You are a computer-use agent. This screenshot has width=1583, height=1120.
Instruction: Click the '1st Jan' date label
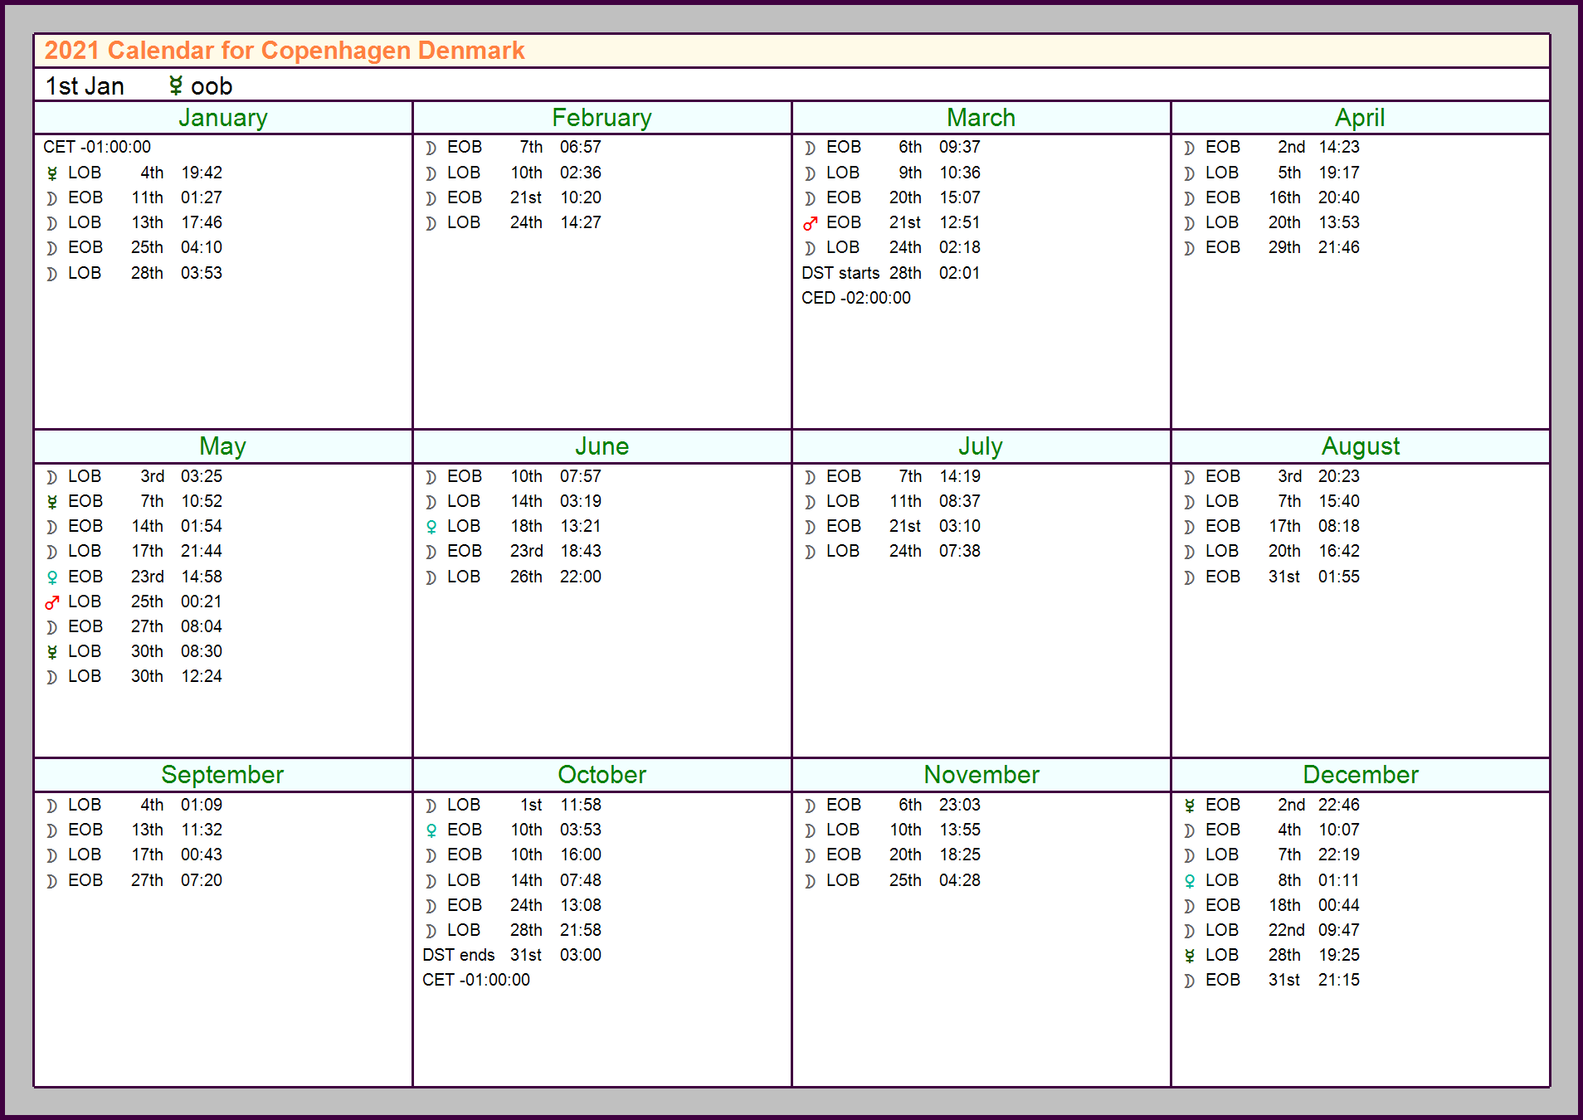[85, 86]
